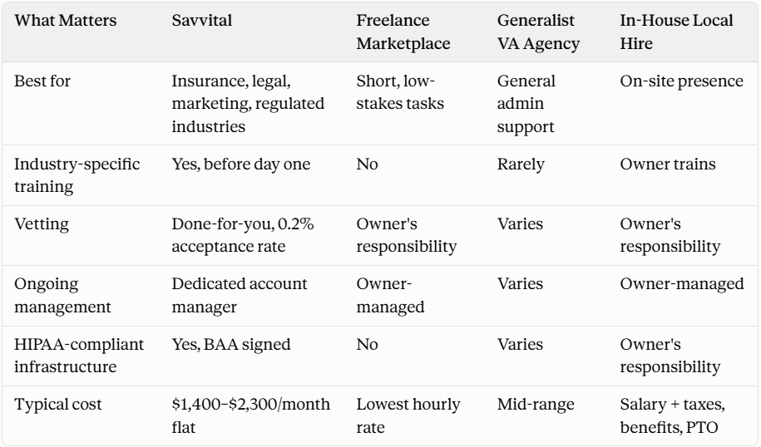
Task: Select the Dedicated account manager cell
Action: pos(240,295)
